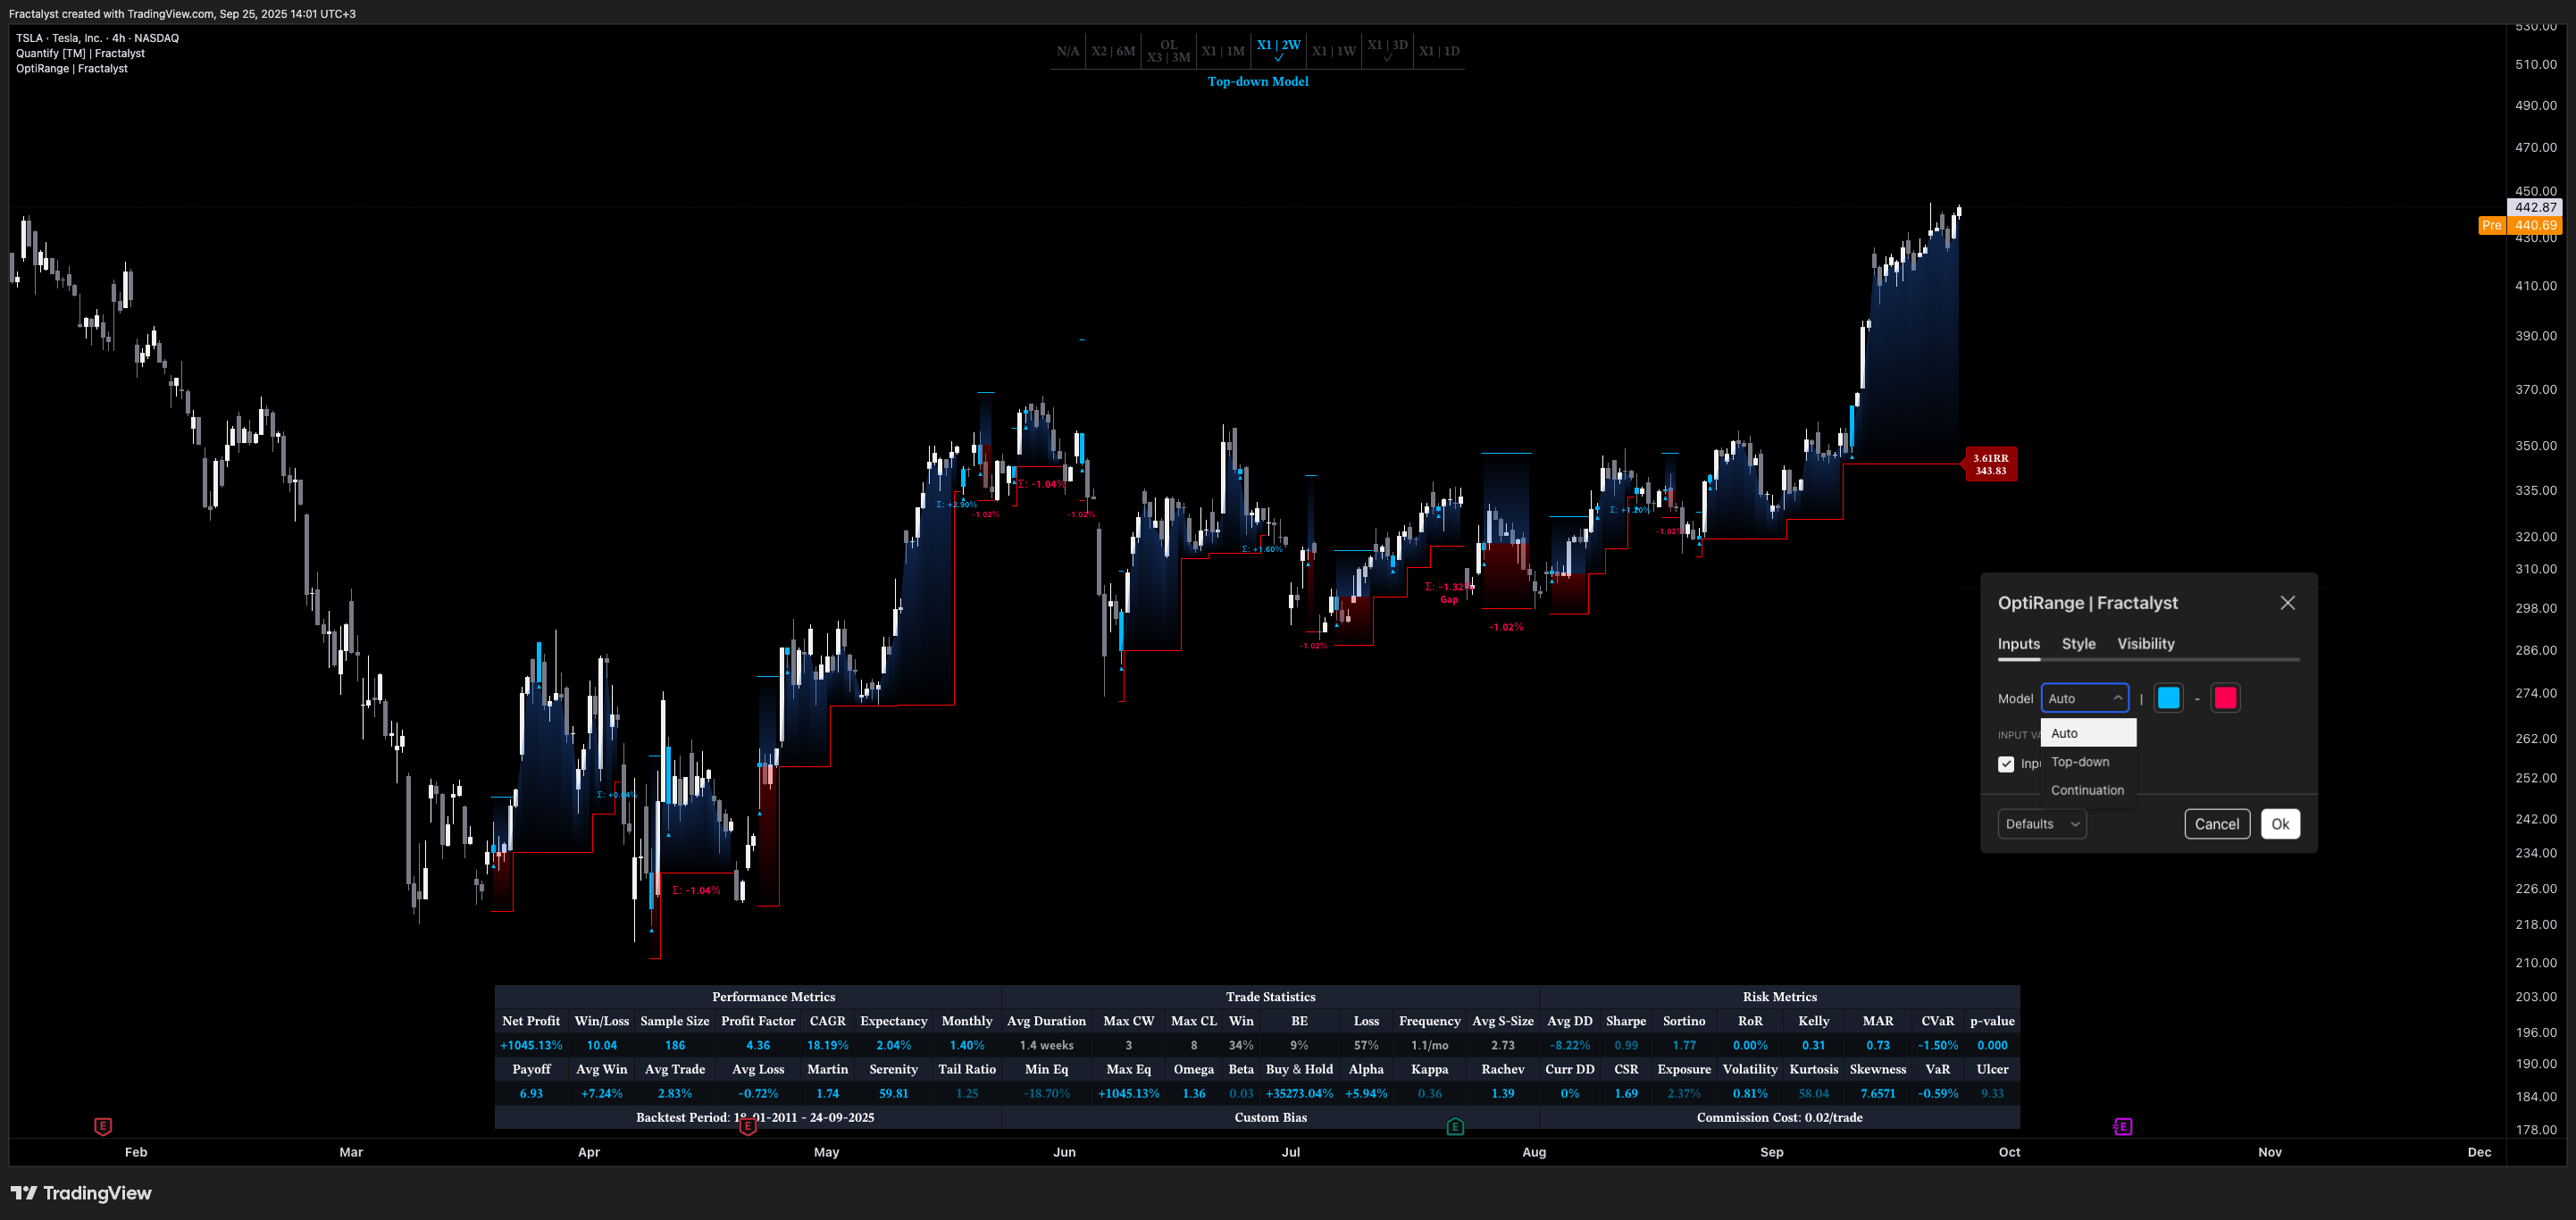Click the X1 | 3D timeframe cell
Screen dimensions: 2576x1220
tap(1387, 50)
